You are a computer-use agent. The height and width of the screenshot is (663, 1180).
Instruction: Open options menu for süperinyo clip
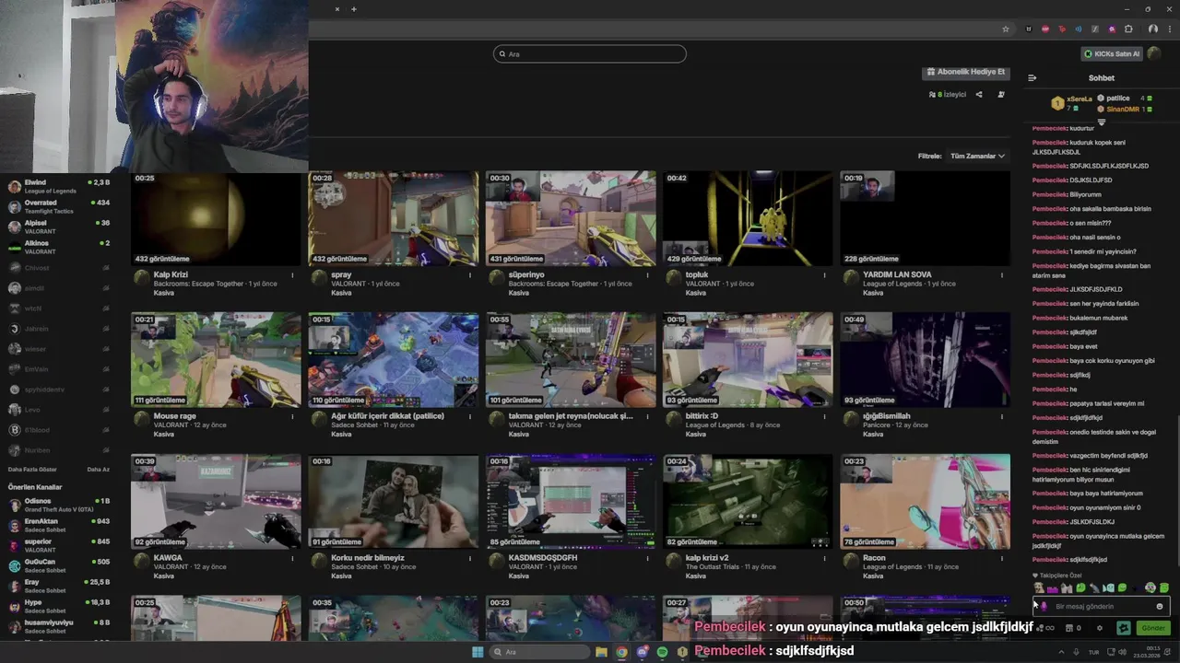tap(647, 274)
